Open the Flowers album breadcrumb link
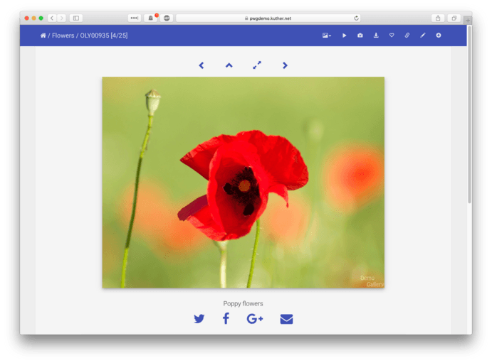The image size is (492, 363). 63,36
